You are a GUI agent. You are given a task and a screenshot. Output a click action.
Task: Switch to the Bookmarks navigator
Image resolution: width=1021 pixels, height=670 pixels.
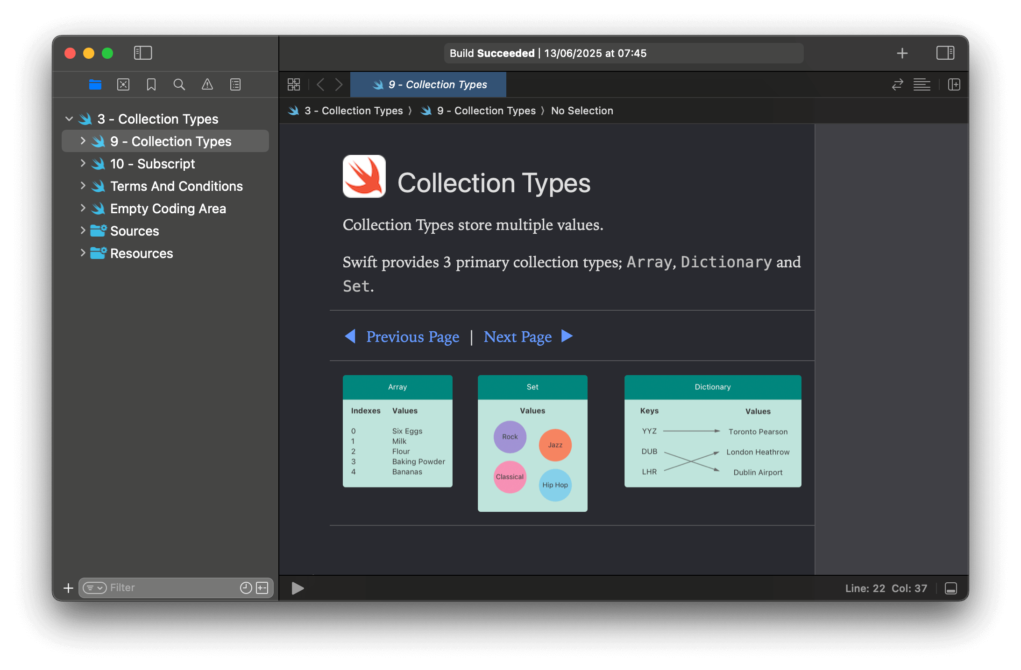click(151, 84)
